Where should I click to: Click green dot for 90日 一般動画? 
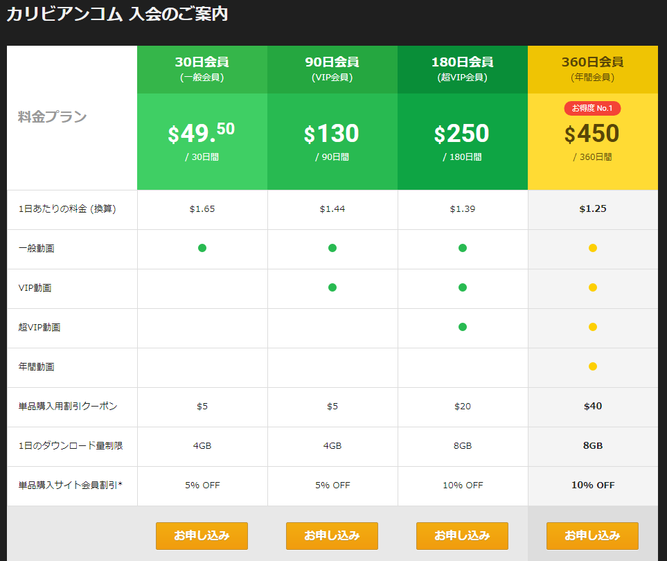(332, 248)
